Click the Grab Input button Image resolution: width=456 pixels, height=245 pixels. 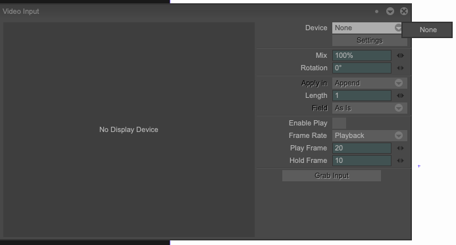pyautogui.click(x=332, y=175)
